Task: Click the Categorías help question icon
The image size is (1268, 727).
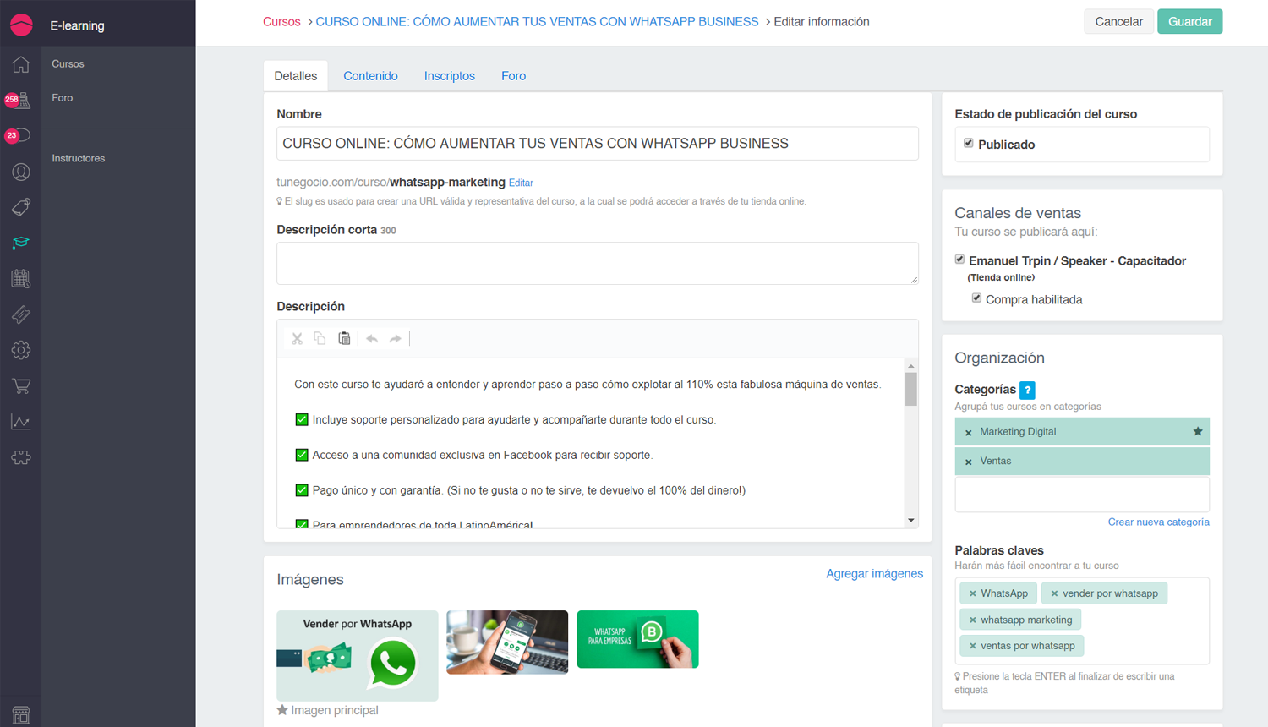Action: pos(1027,390)
